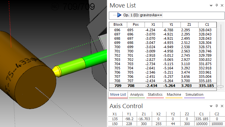Select the Move List tab

[118, 94]
